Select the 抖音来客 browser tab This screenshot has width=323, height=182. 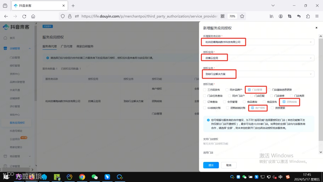point(39,6)
